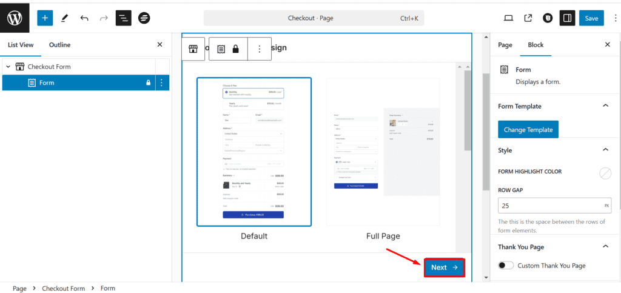Open the block inserter plus button
This screenshot has width=621, height=293.
click(45, 18)
